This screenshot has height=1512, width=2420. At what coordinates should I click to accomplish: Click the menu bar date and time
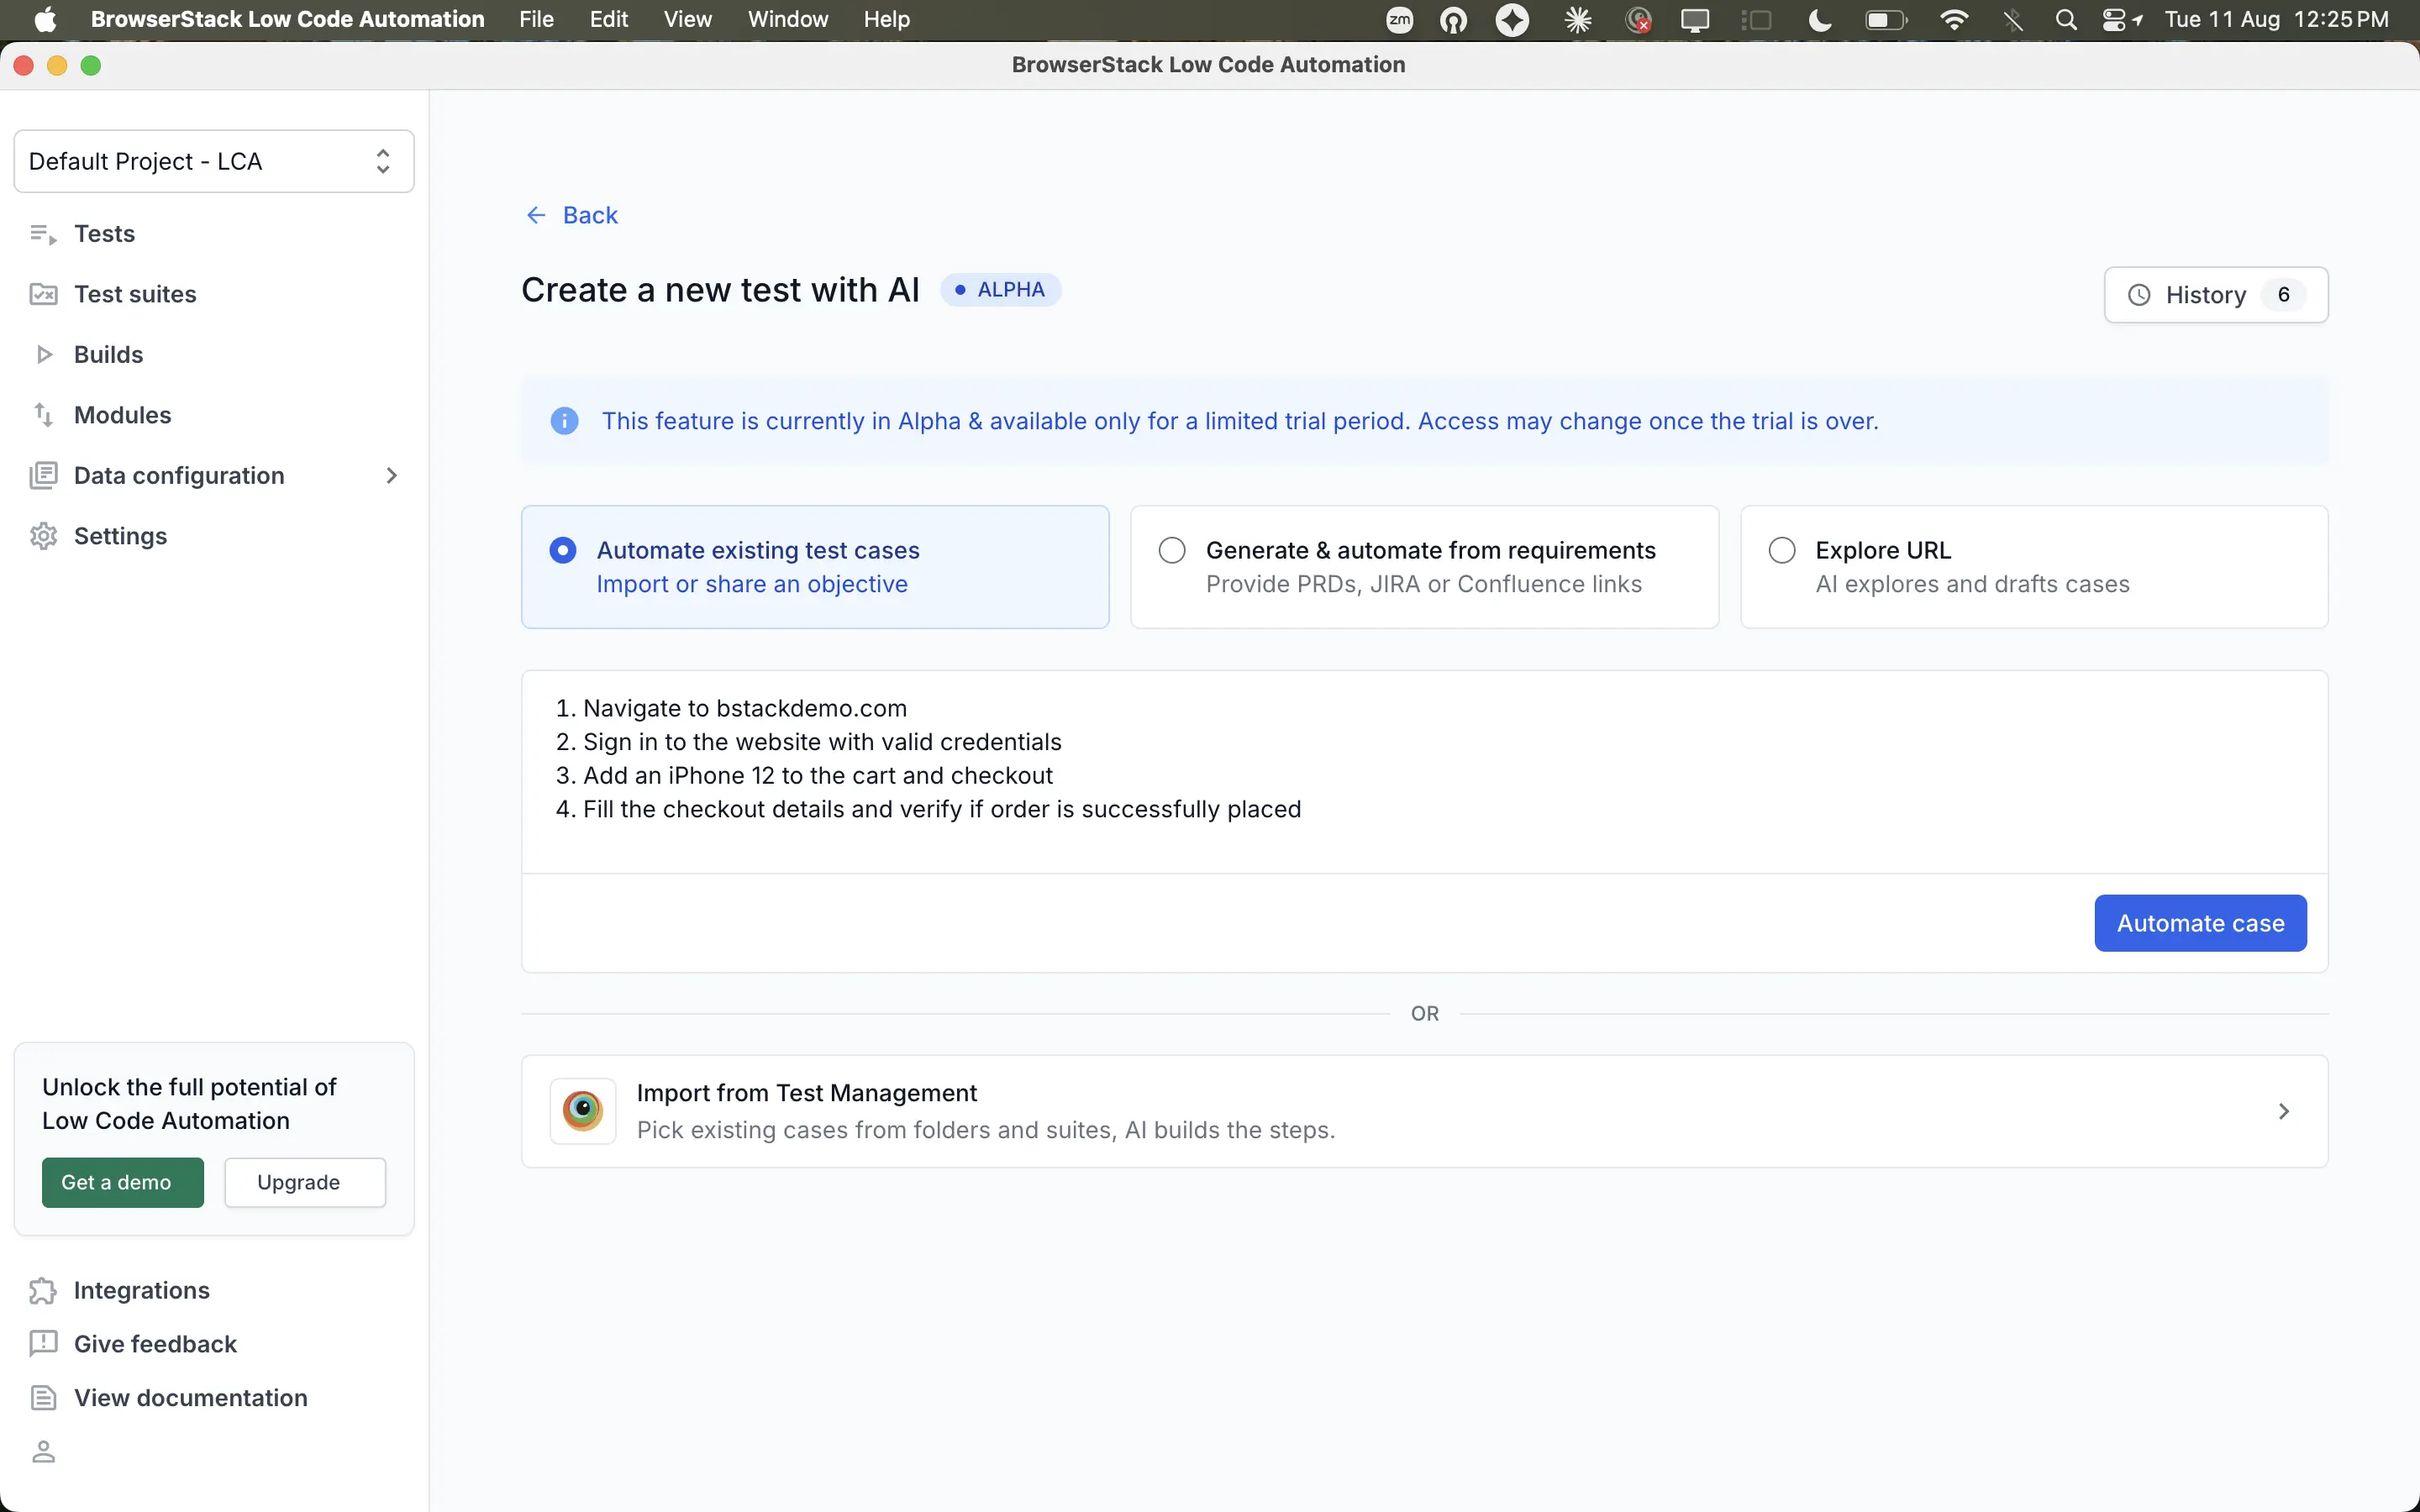click(x=2276, y=19)
